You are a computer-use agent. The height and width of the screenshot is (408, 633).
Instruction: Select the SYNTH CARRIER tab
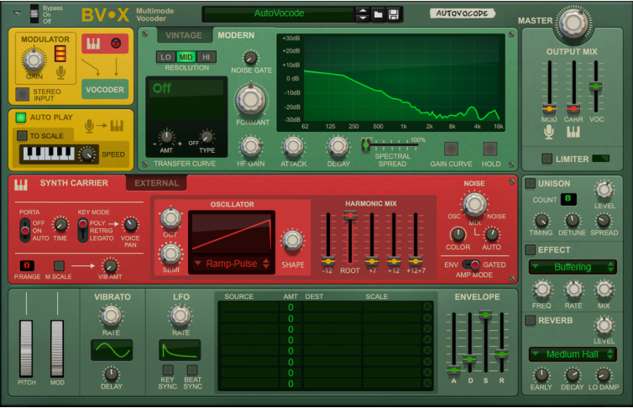pos(74,183)
